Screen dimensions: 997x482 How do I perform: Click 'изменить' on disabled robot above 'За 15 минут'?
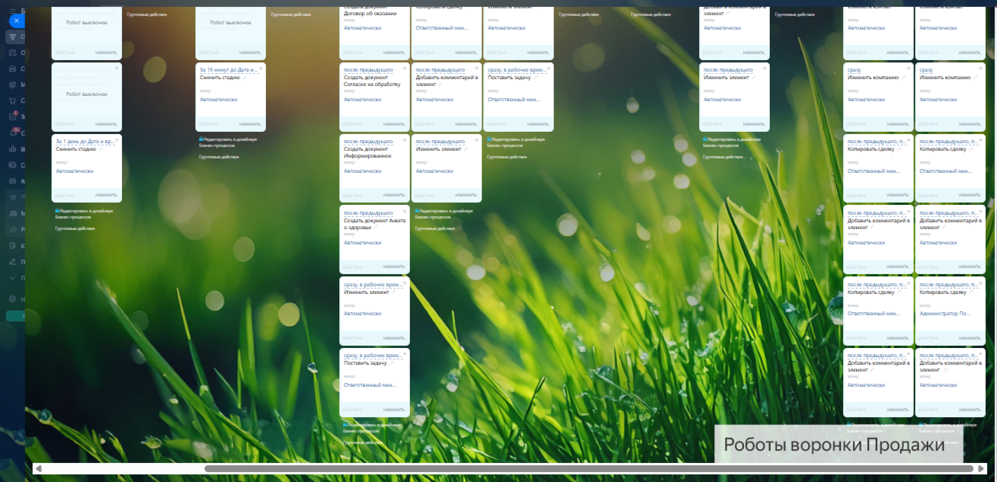(x=250, y=53)
